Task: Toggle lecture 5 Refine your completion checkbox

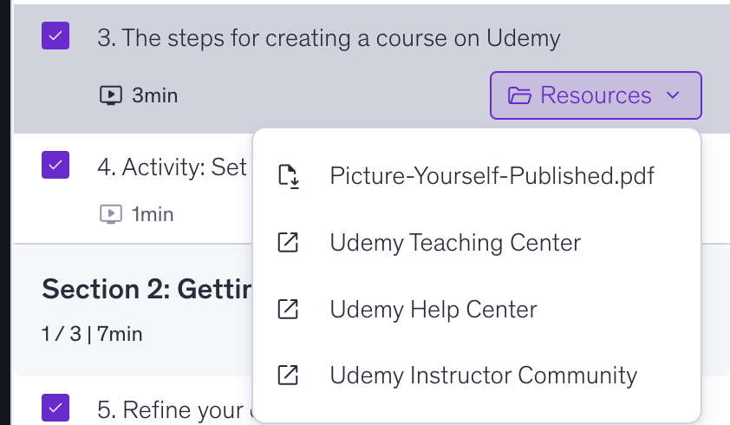Action: (x=55, y=408)
